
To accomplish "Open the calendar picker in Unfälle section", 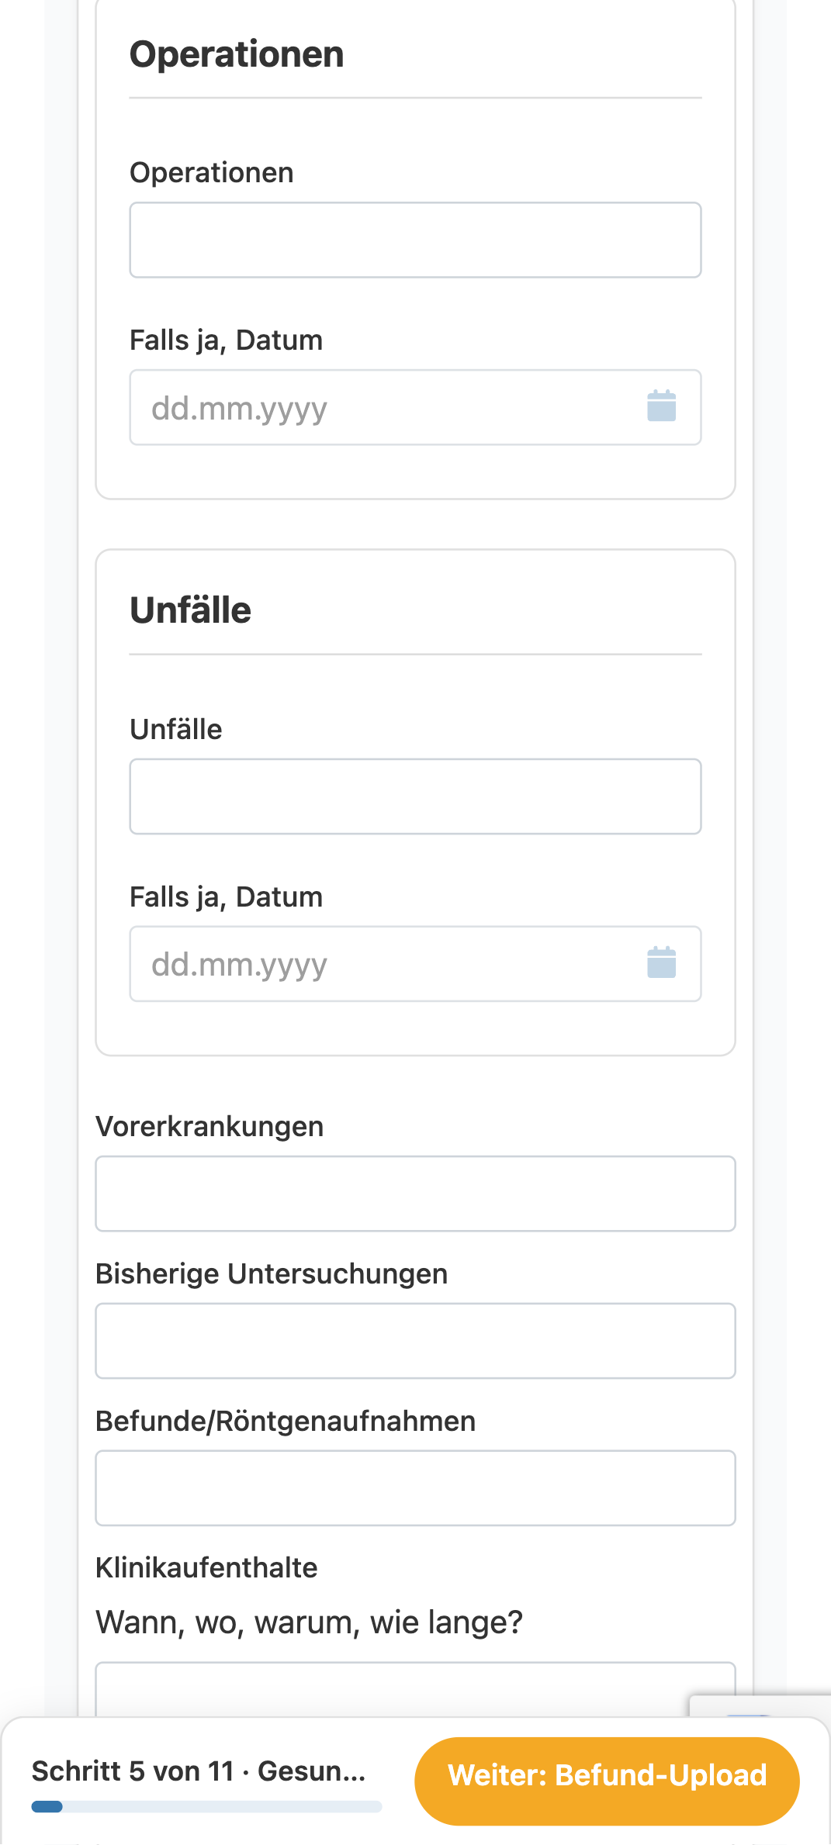I will point(661,962).
